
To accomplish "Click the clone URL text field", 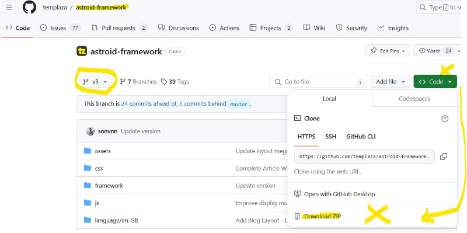I will click(x=364, y=157).
